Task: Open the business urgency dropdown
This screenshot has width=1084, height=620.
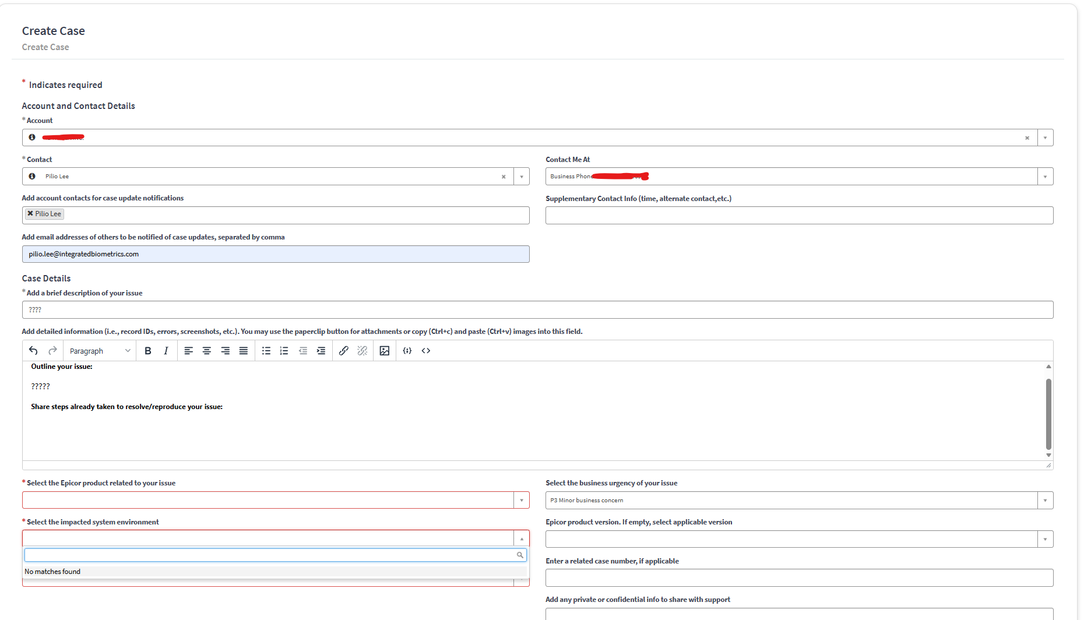Action: pyautogui.click(x=1045, y=500)
